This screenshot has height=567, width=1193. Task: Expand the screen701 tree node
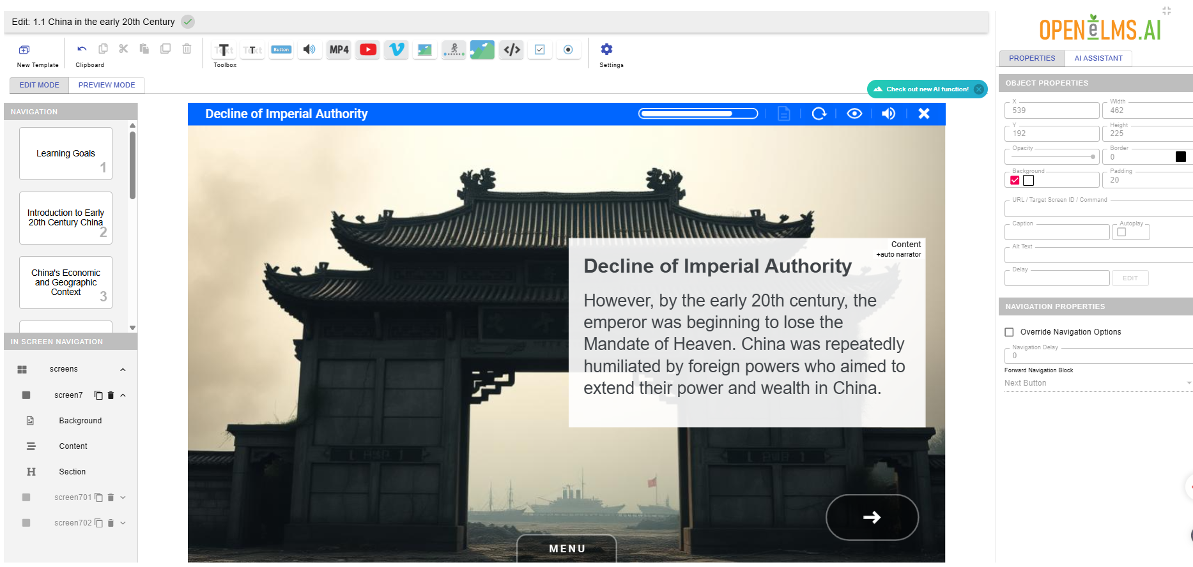pyautogui.click(x=123, y=497)
